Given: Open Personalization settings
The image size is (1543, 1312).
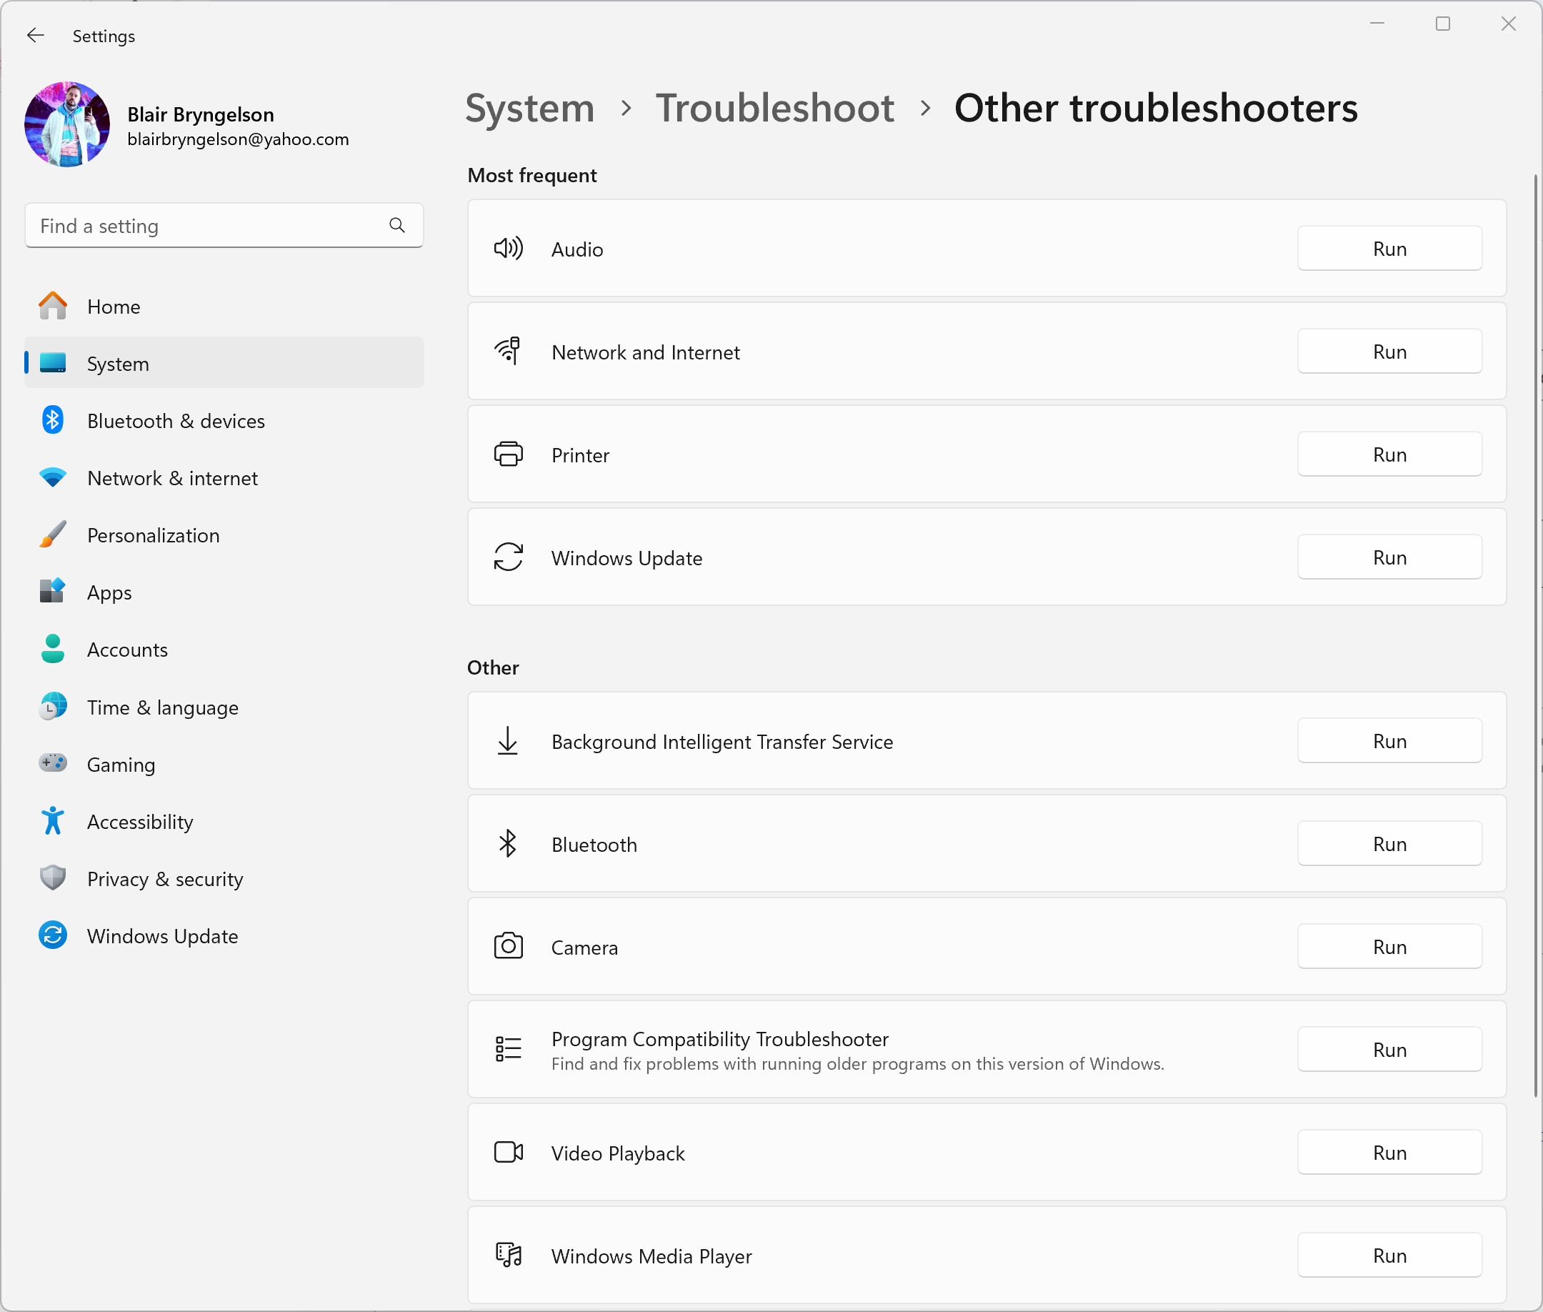Looking at the screenshot, I should (x=153, y=535).
